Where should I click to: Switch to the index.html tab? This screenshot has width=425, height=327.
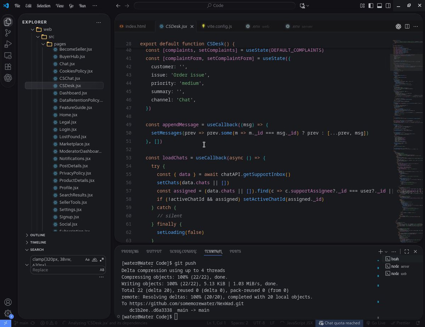pyautogui.click(x=136, y=27)
